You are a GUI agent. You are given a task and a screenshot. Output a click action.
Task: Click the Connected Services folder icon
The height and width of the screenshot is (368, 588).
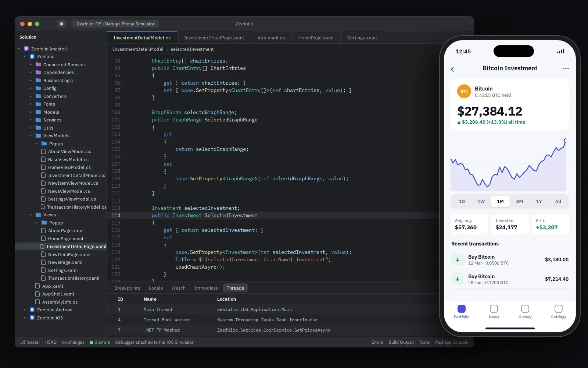(38, 64)
